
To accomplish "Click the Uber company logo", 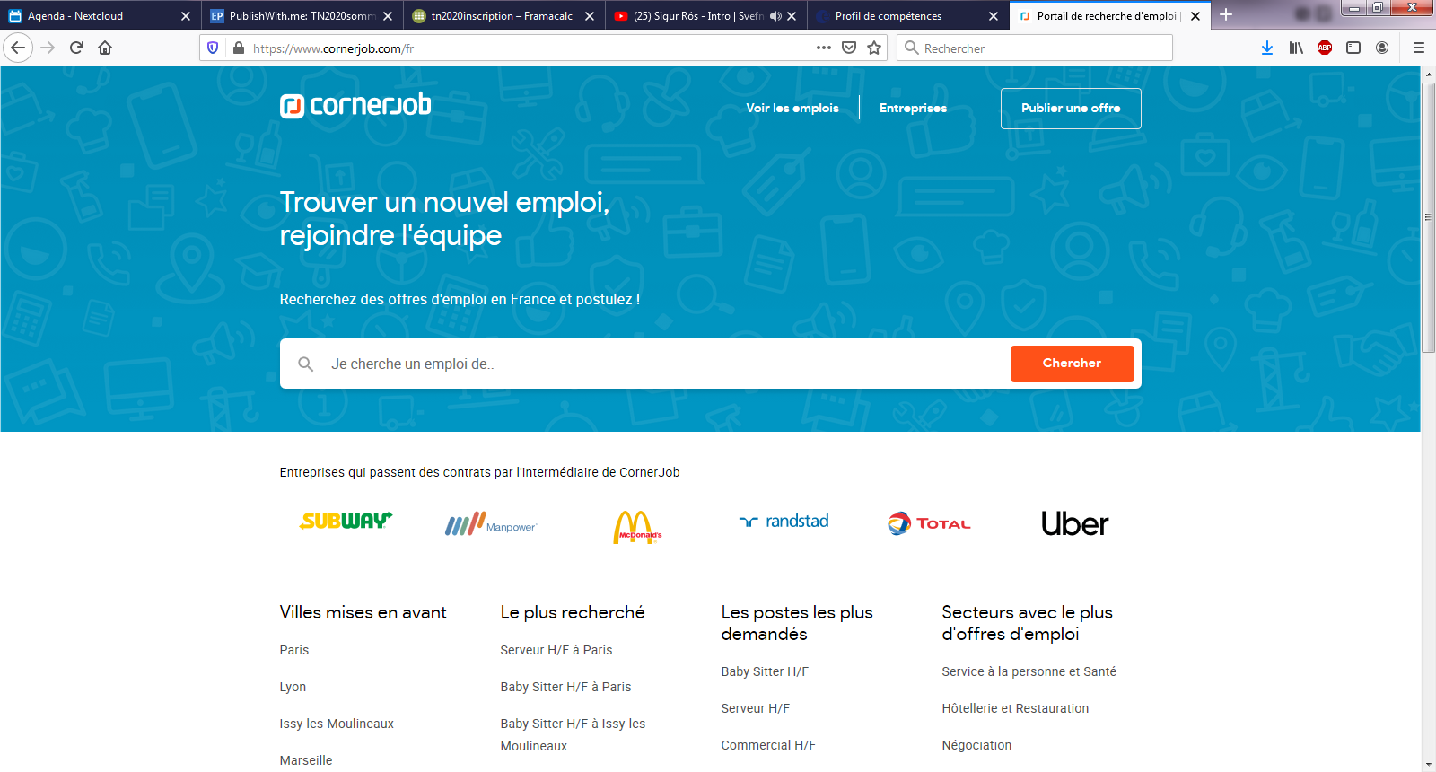I will [1074, 523].
